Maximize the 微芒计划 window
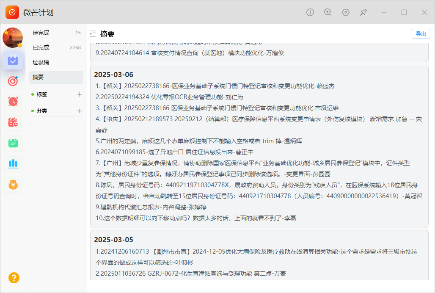The width and height of the screenshot is (435, 293). (404, 12)
